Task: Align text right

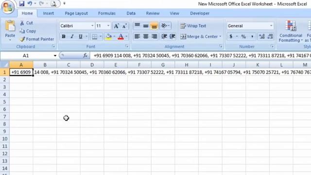Action: tap(154, 36)
